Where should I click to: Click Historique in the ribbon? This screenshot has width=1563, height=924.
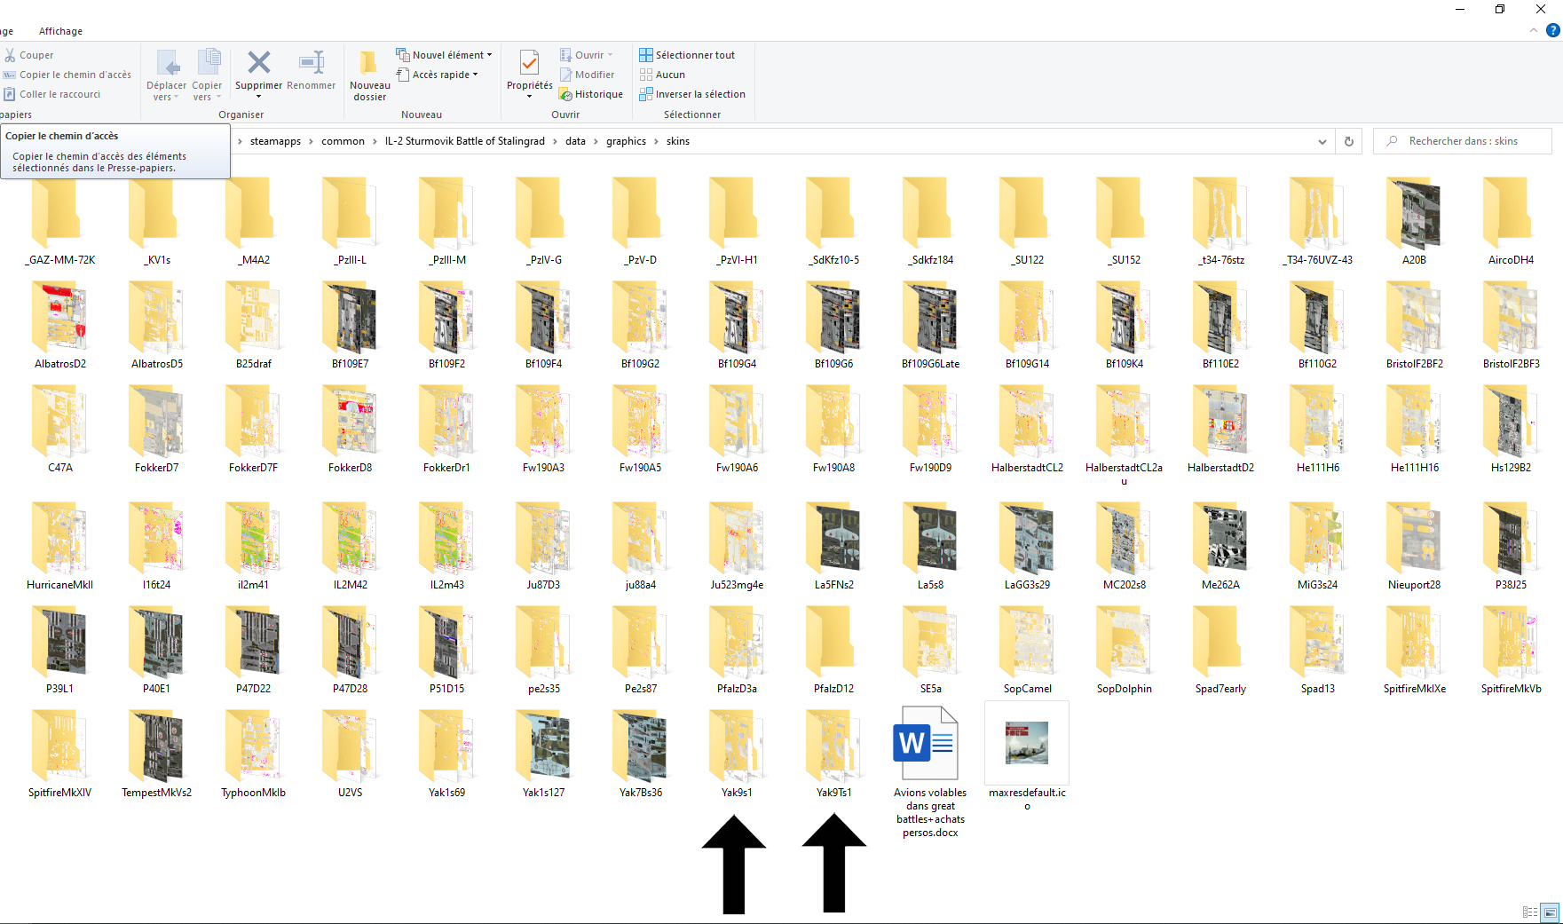click(591, 94)
